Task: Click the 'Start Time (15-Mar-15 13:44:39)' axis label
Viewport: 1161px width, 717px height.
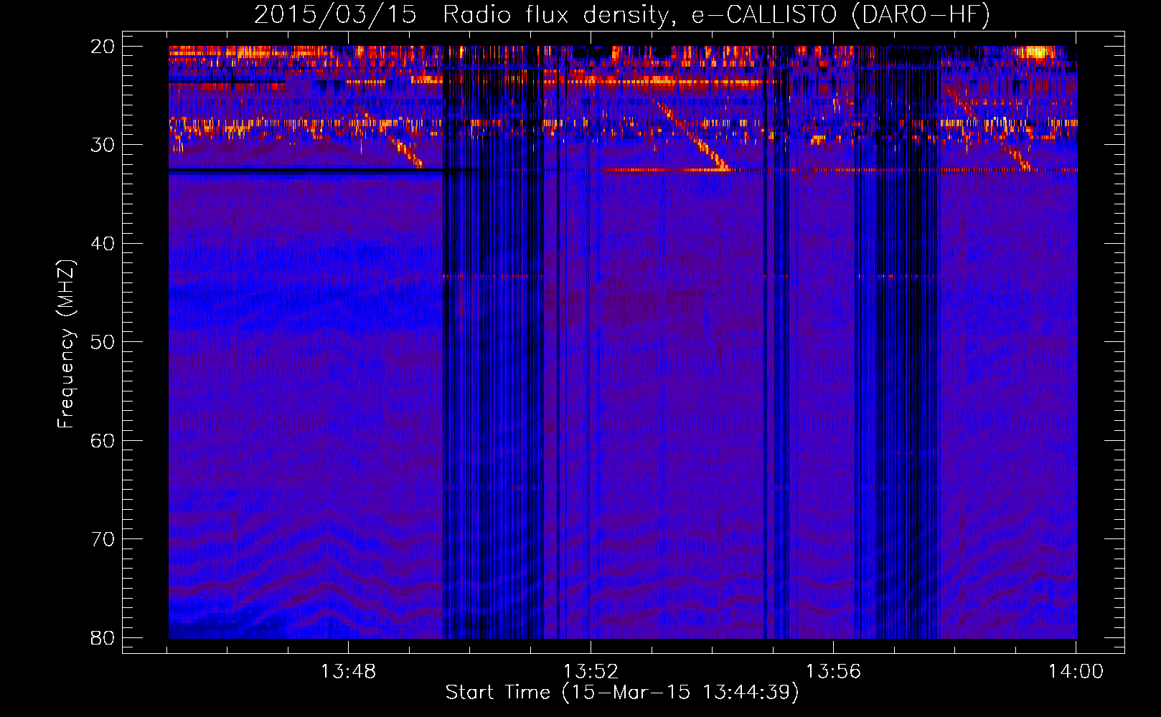Action: tap(621, 693)
